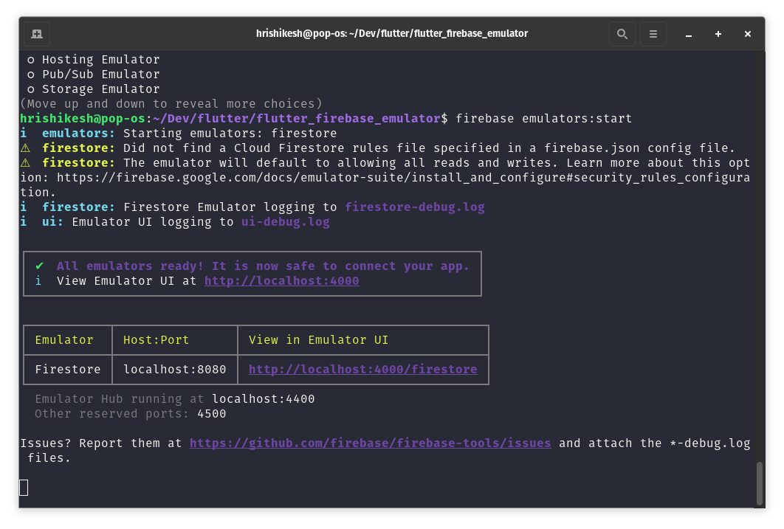Open the terminal search tool

[622, 33]
